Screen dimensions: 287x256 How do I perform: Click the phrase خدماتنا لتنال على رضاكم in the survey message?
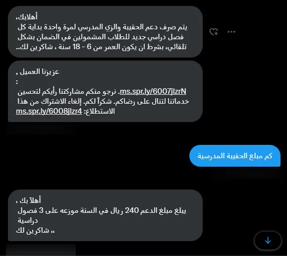tap(152, 101)
